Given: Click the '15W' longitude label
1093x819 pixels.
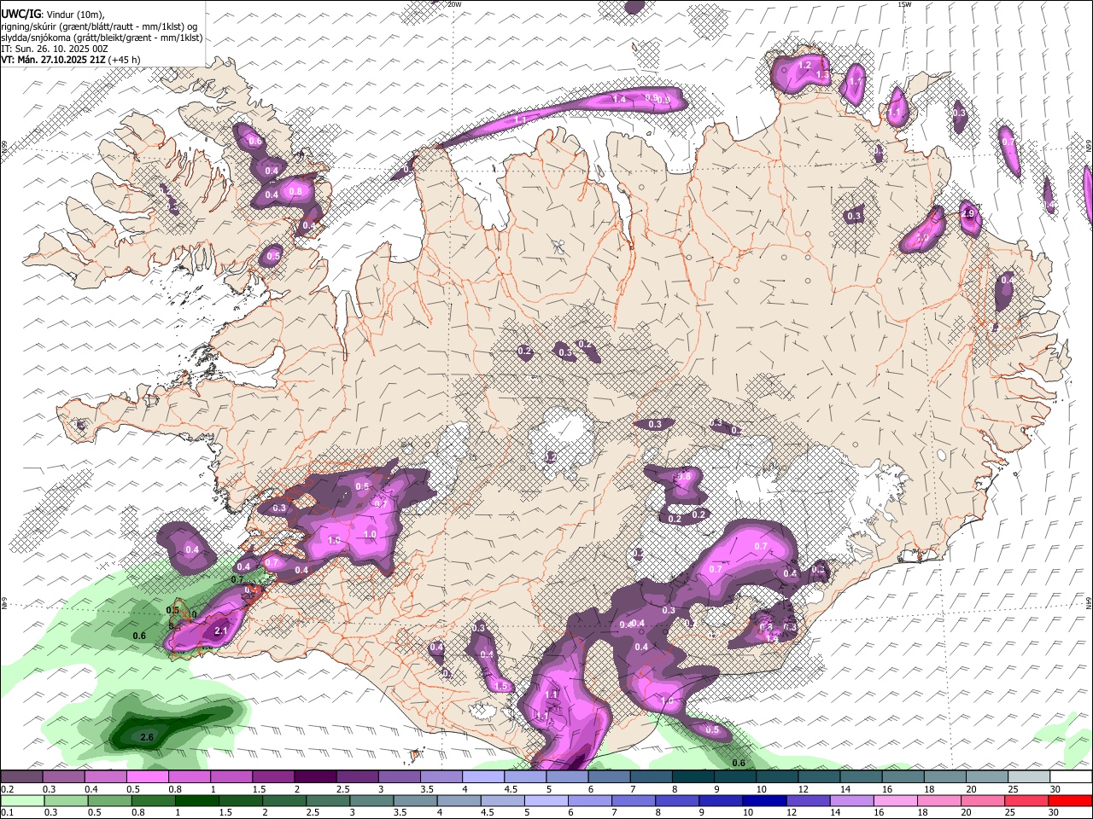Looking at the screenshot, I should coord(904,4).
